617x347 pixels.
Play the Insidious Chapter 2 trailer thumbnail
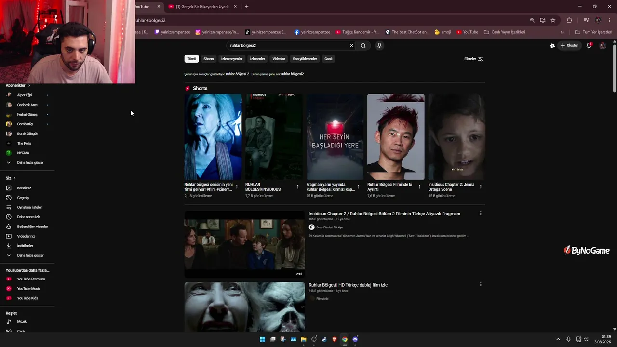click(x=244, y=244)
